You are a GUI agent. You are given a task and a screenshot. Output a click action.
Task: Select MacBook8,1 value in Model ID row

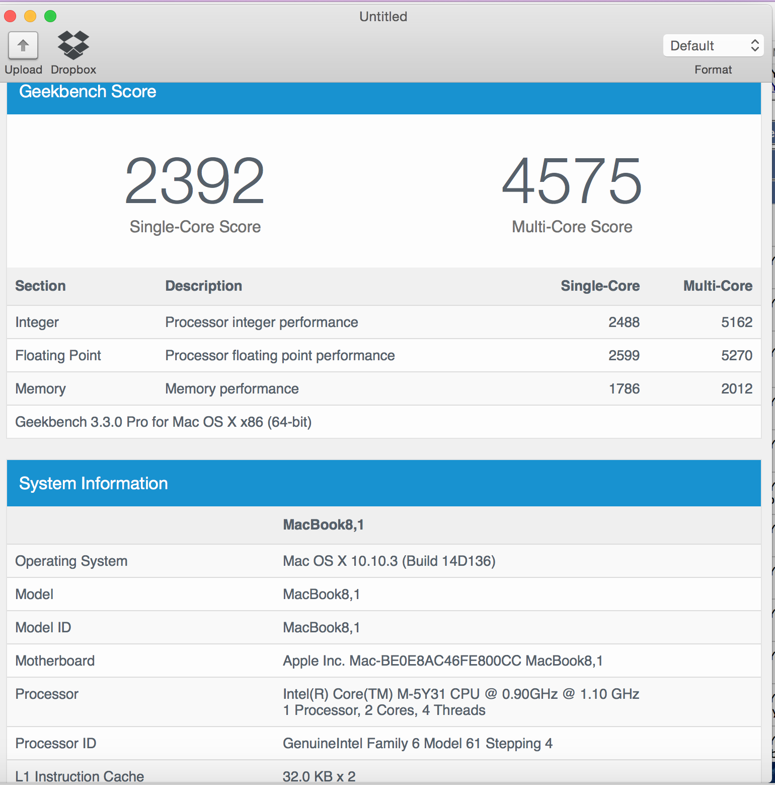(x=322, y=628)
